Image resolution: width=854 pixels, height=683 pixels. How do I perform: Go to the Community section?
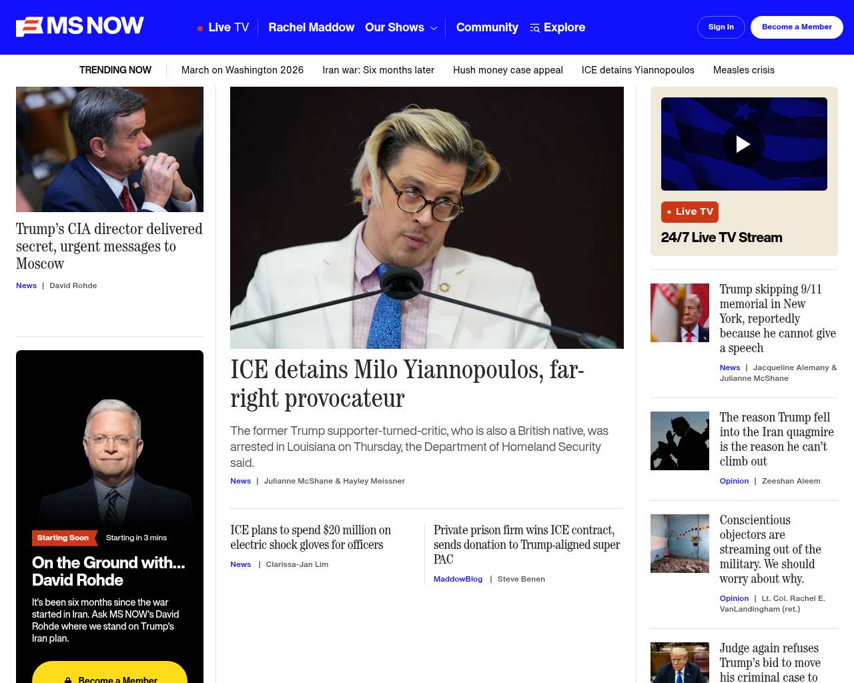(x=487, y=27)
